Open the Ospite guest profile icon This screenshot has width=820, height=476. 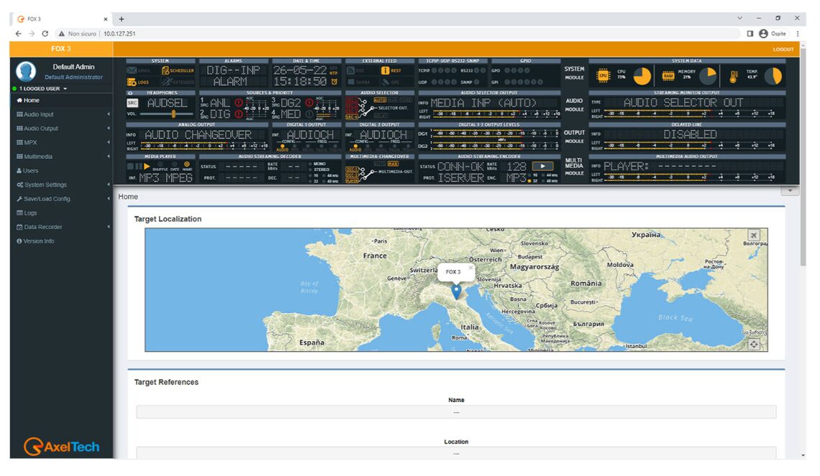pos(763,34)
